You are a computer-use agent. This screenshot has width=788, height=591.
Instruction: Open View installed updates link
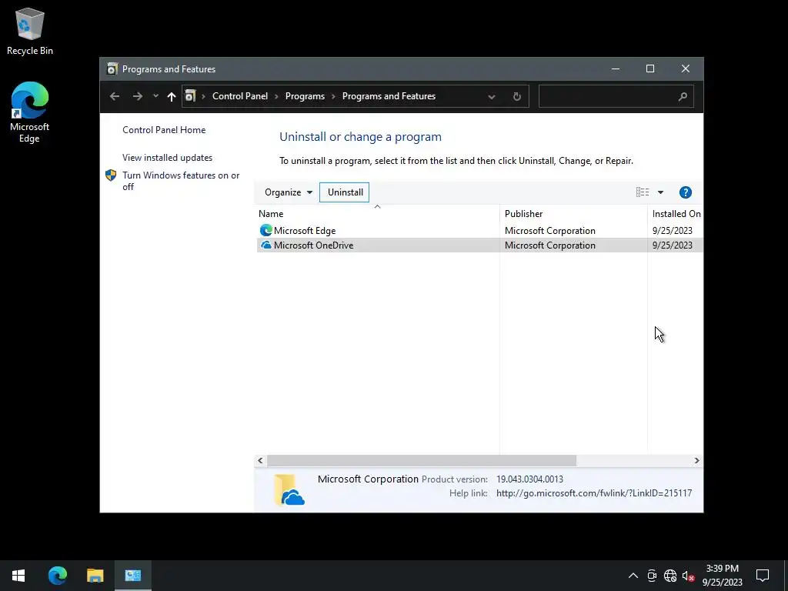click(x=167, y=157)
